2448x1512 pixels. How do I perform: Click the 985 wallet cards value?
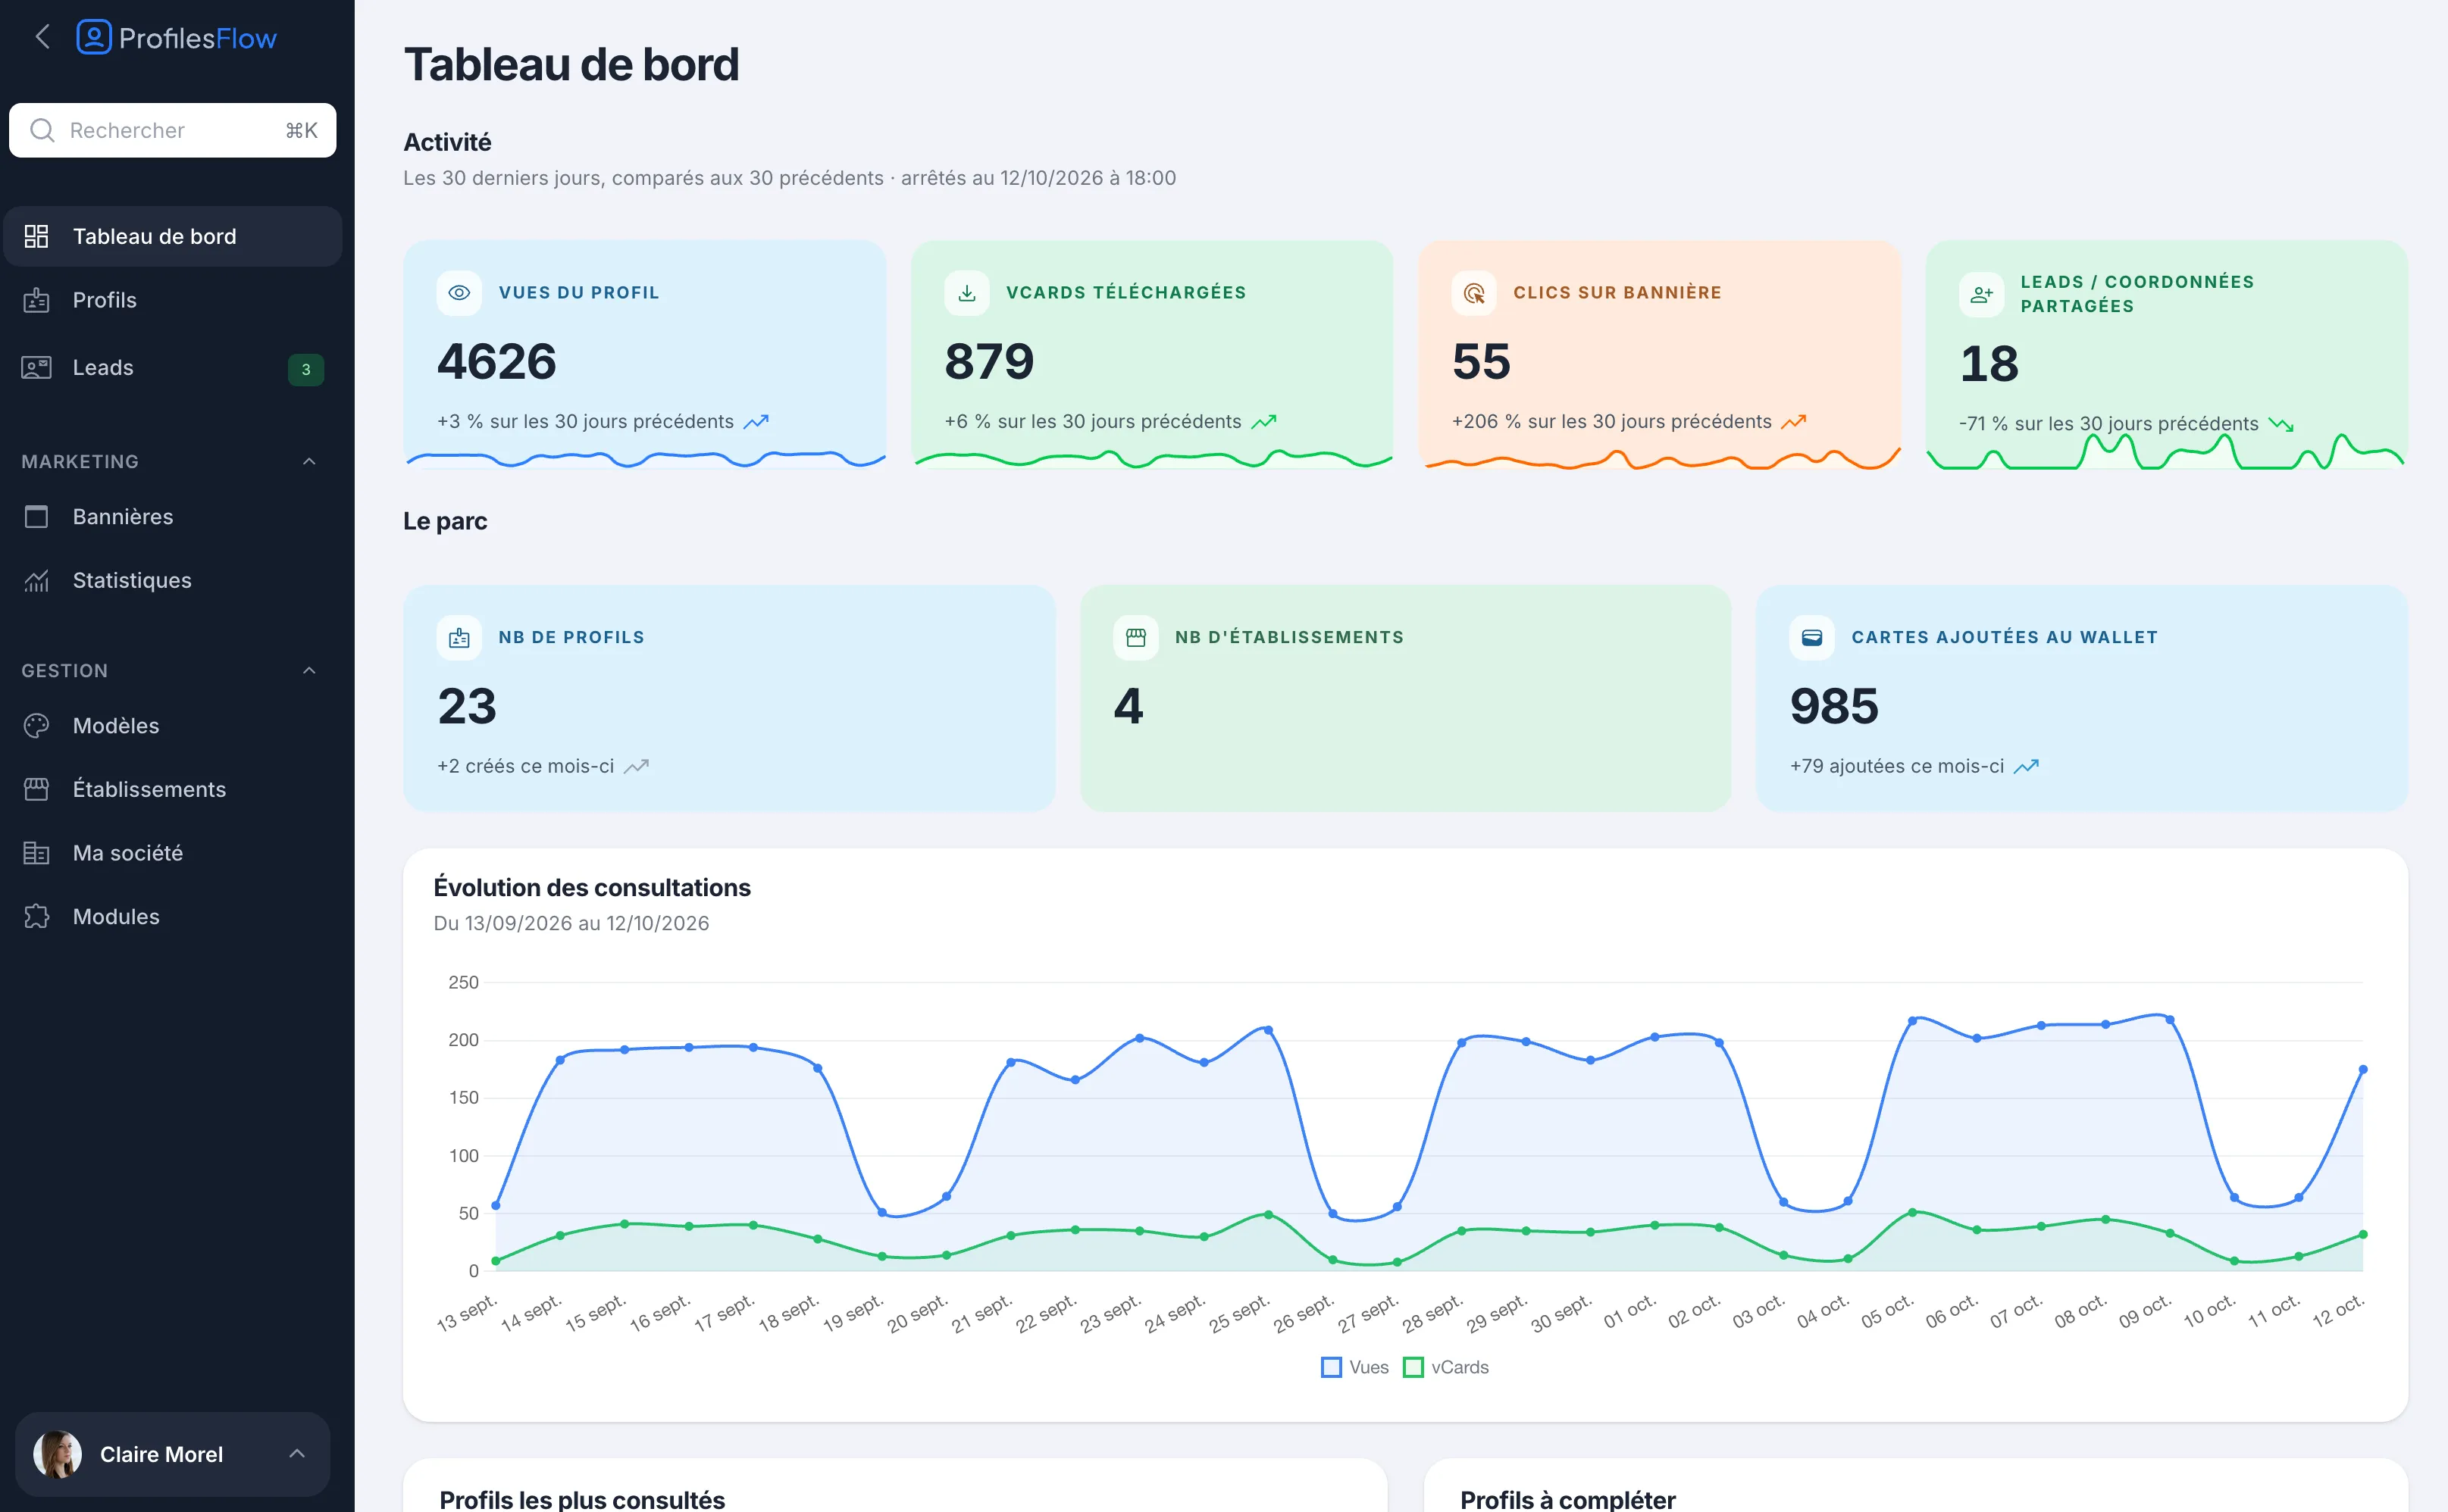tap(1834, 706)
